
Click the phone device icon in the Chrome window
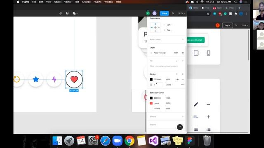click(208, 53)
